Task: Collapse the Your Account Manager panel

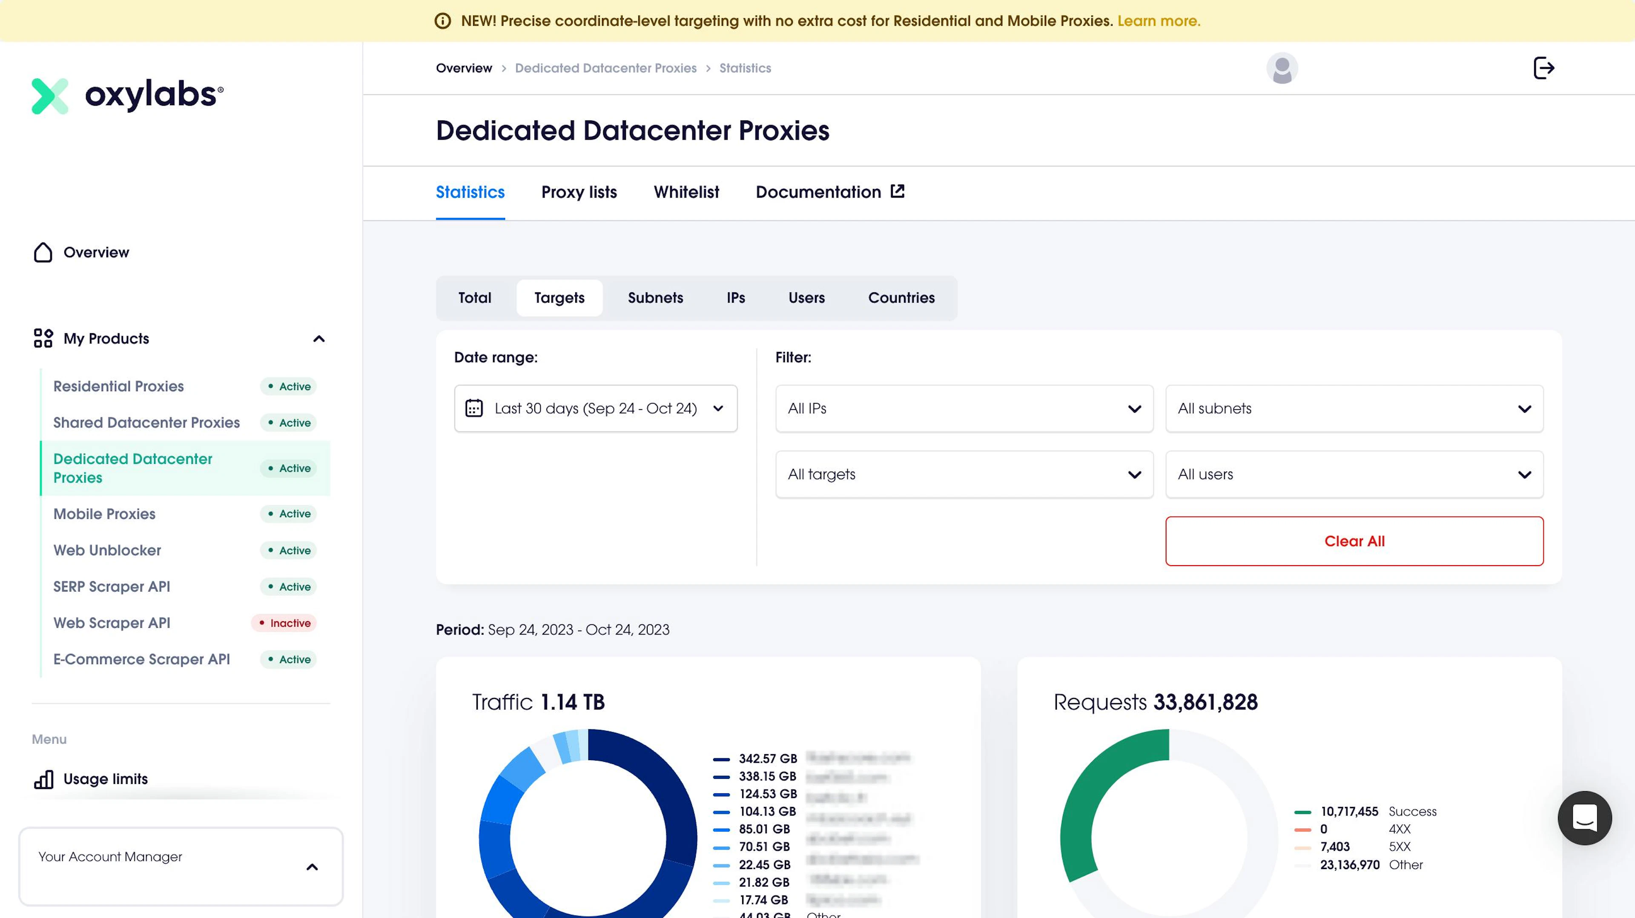Action: pyautogui.click(x=312, y=867)
